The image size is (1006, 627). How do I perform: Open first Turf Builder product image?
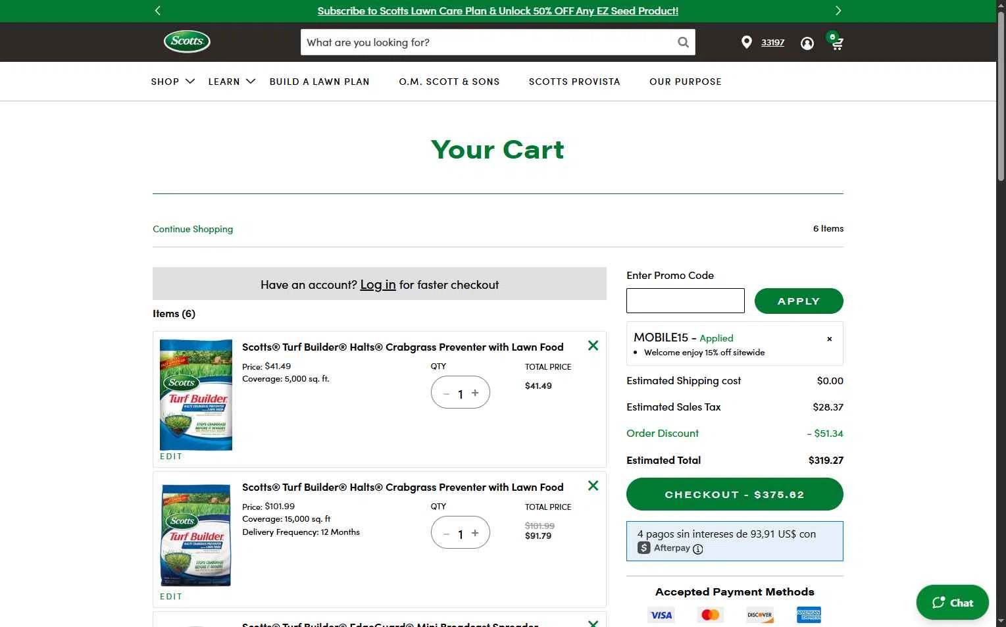pyautogui.click(x=196, y=395)
